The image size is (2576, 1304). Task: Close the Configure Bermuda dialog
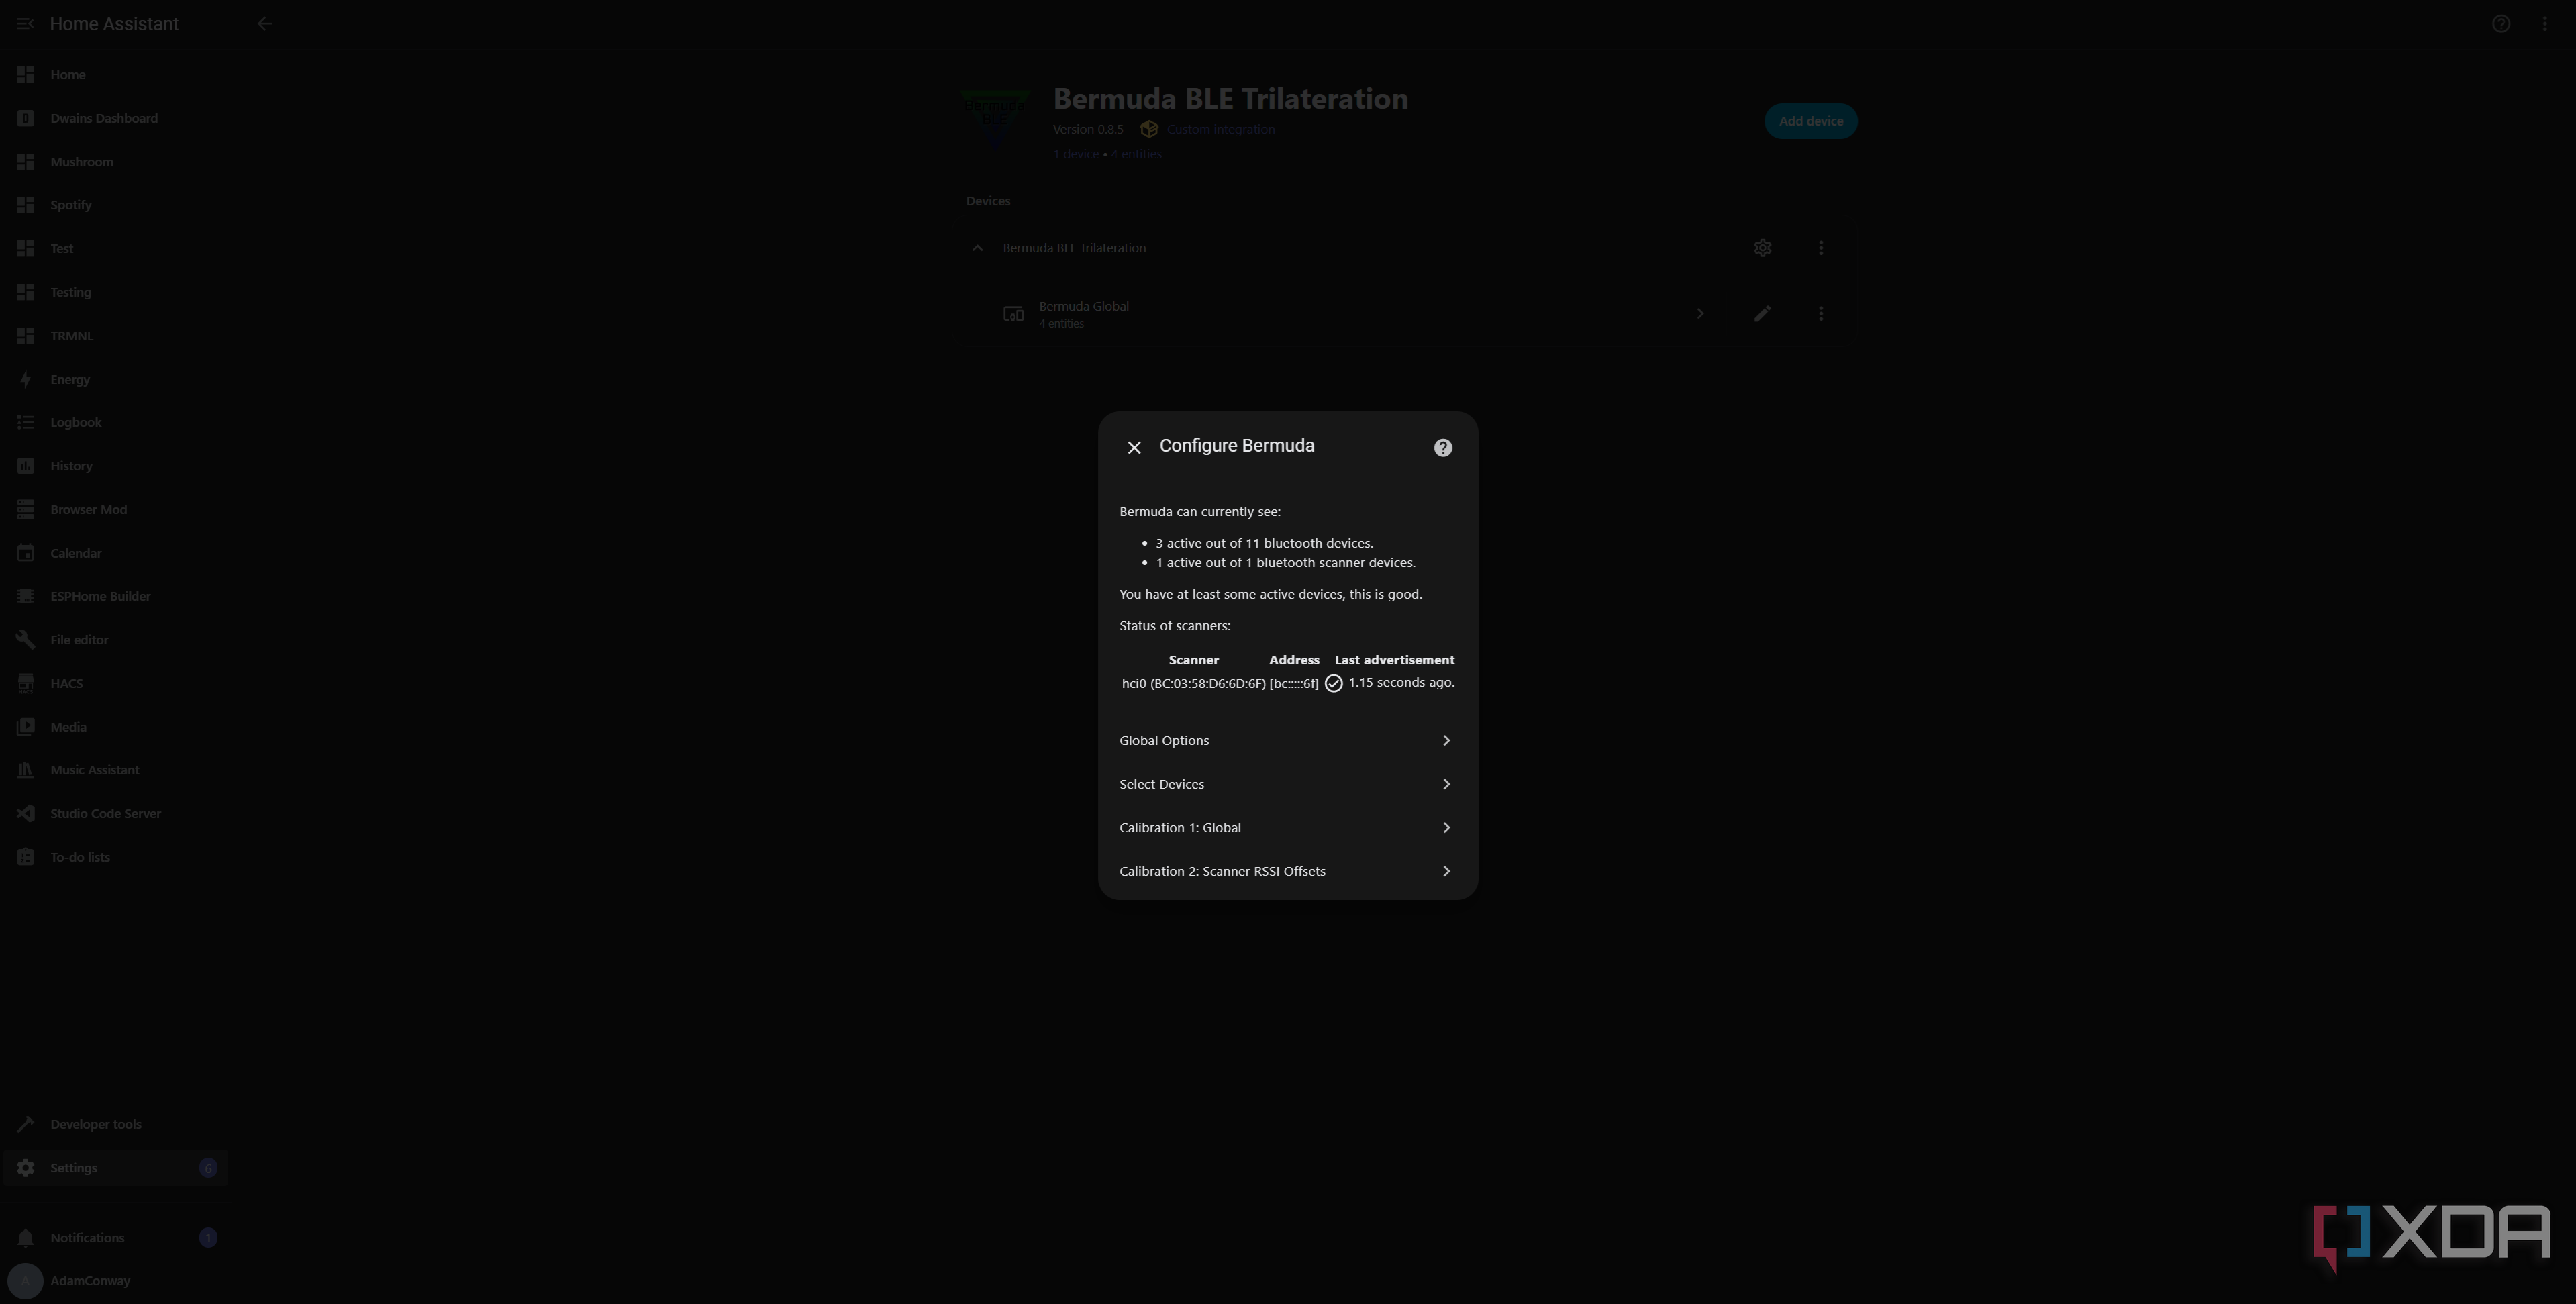[x=1134, y=447]
